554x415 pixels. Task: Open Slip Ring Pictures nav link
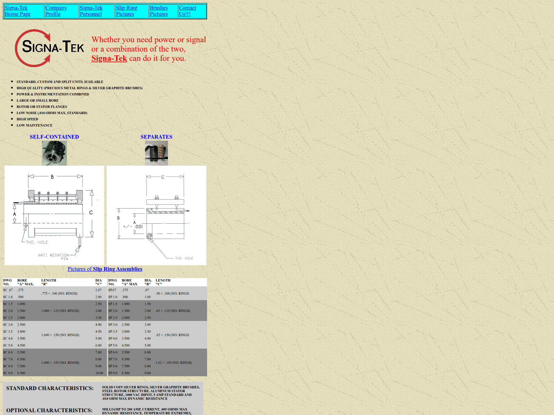[126, 11]
